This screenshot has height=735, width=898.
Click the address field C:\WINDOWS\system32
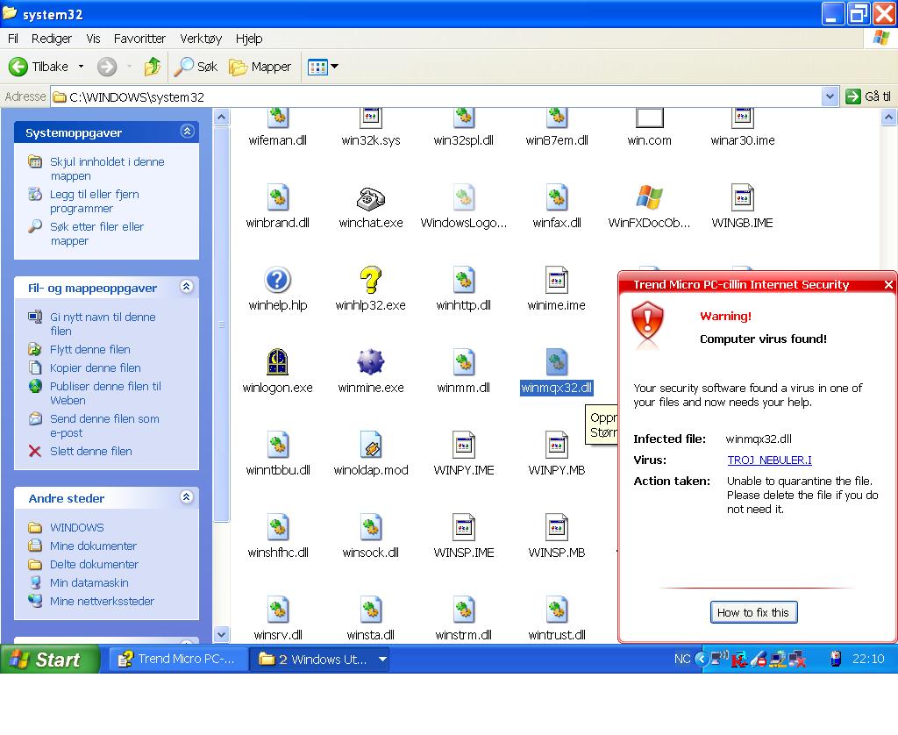[x=437, y=96]
